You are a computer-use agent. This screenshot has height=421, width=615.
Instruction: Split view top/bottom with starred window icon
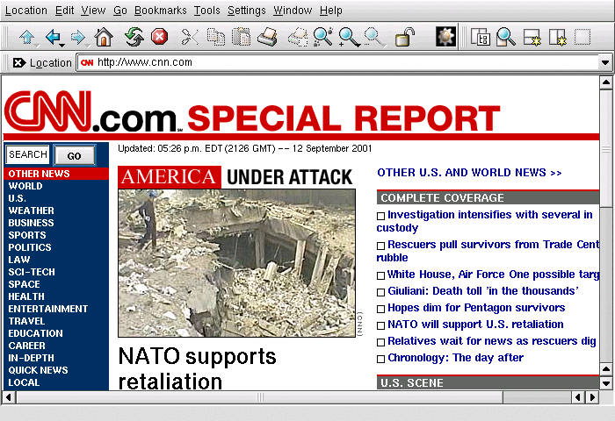[532, 38]
